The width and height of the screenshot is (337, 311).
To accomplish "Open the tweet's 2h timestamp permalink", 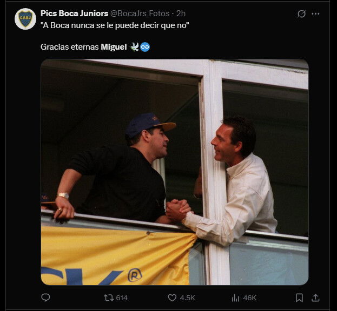I will click(181, 13).
